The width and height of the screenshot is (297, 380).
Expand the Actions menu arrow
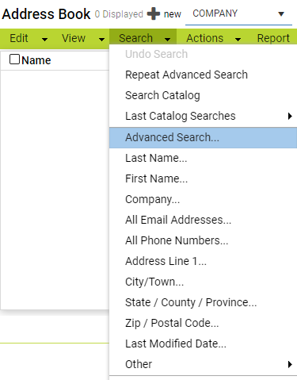[x=238, y=40]
